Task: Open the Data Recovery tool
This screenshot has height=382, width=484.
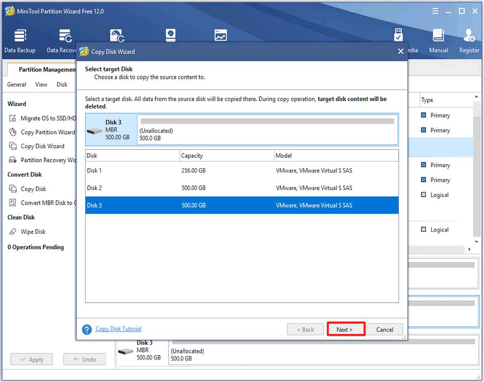Action: (62, 41)
